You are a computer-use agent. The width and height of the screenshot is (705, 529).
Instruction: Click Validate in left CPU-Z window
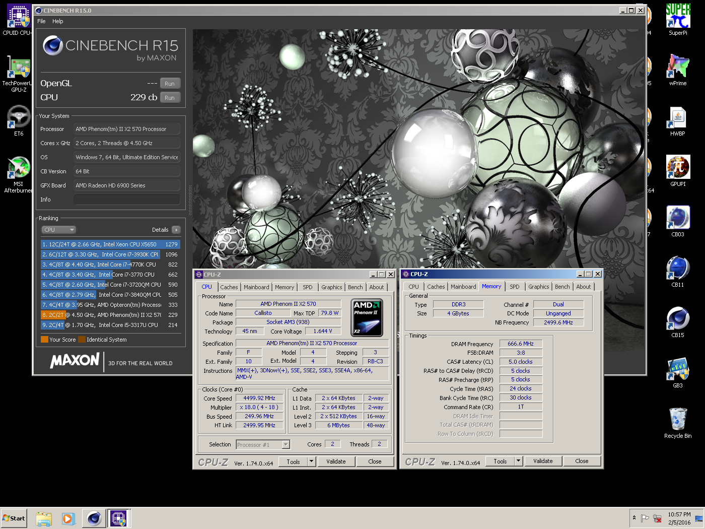(x=336, y=461)
